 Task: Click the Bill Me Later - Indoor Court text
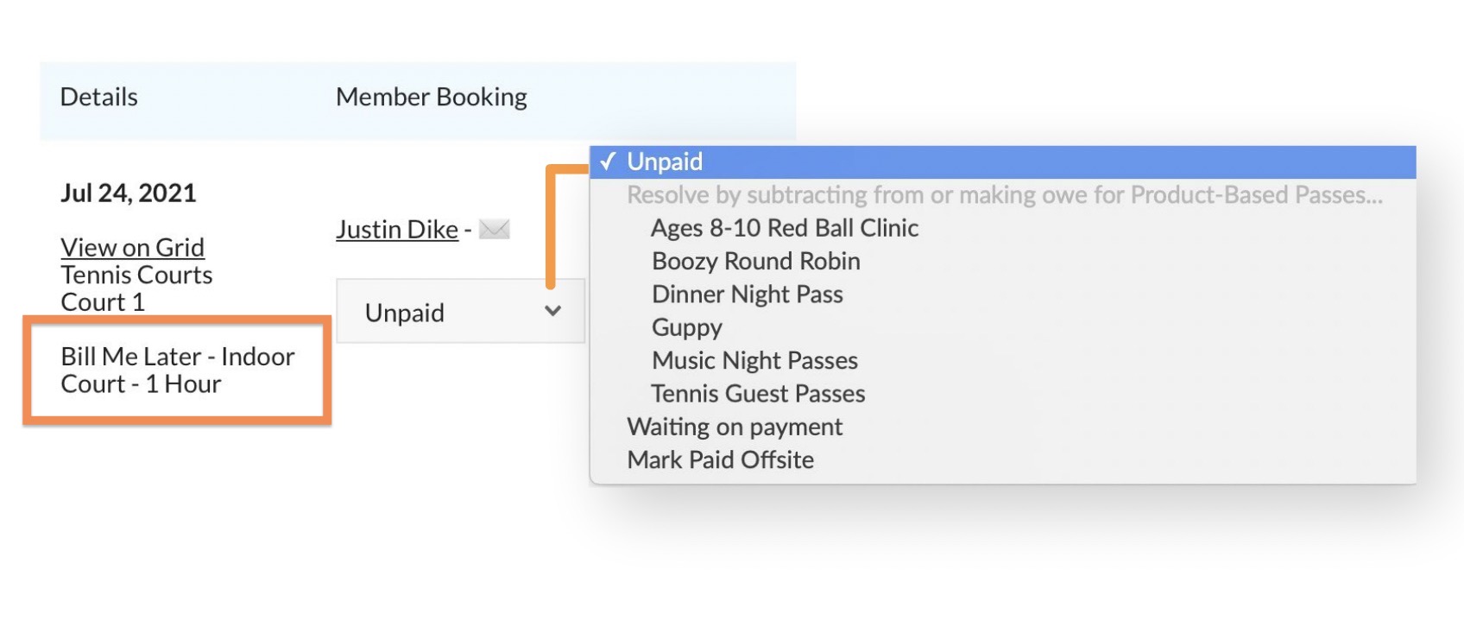pos(177,370)
